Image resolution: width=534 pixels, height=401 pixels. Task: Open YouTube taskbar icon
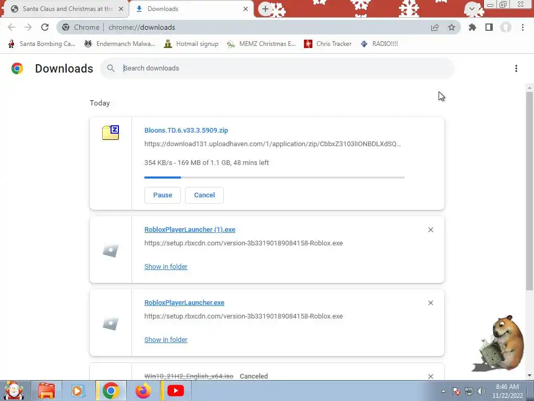point(176,391)
